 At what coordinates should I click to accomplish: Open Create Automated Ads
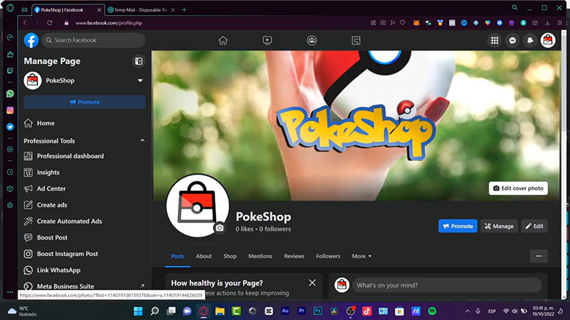coord(85,221)
